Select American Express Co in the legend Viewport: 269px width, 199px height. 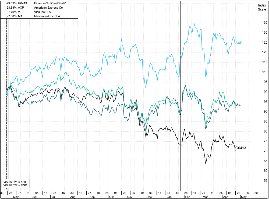48,8
